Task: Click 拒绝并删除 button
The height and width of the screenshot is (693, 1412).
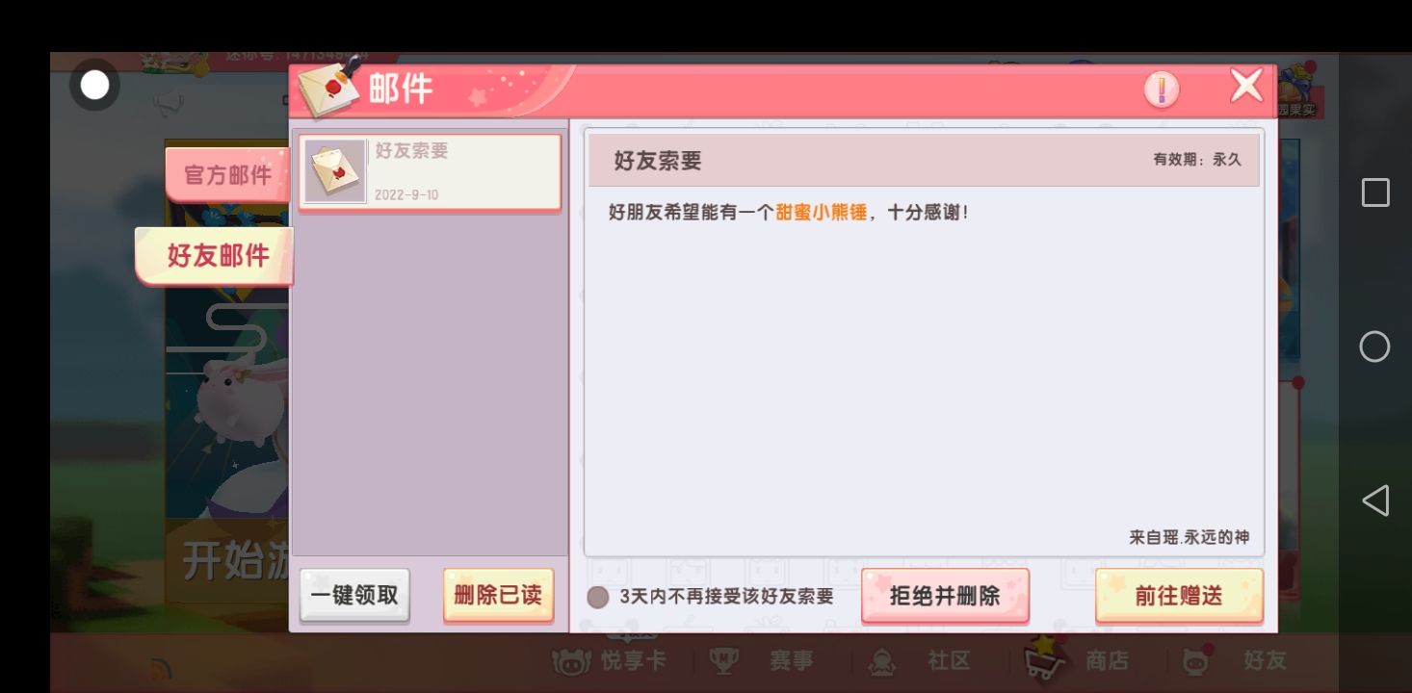Action: (945, 595)
